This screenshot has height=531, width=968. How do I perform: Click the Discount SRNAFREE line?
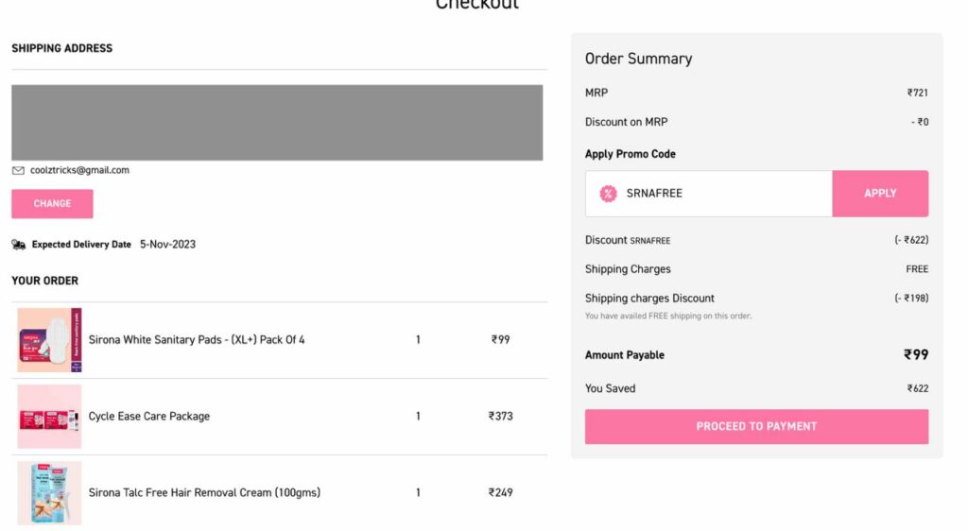point(756,240)
